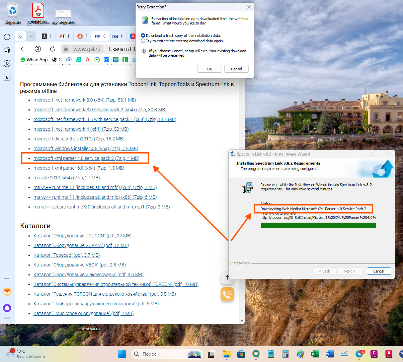
Task: Expand the tab group dropdown chevron next to 6
Action: pyautogui.click(x=31, y=36)
